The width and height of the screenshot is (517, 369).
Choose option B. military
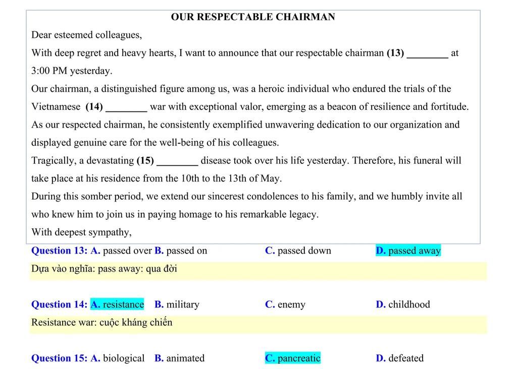(177, 304)
